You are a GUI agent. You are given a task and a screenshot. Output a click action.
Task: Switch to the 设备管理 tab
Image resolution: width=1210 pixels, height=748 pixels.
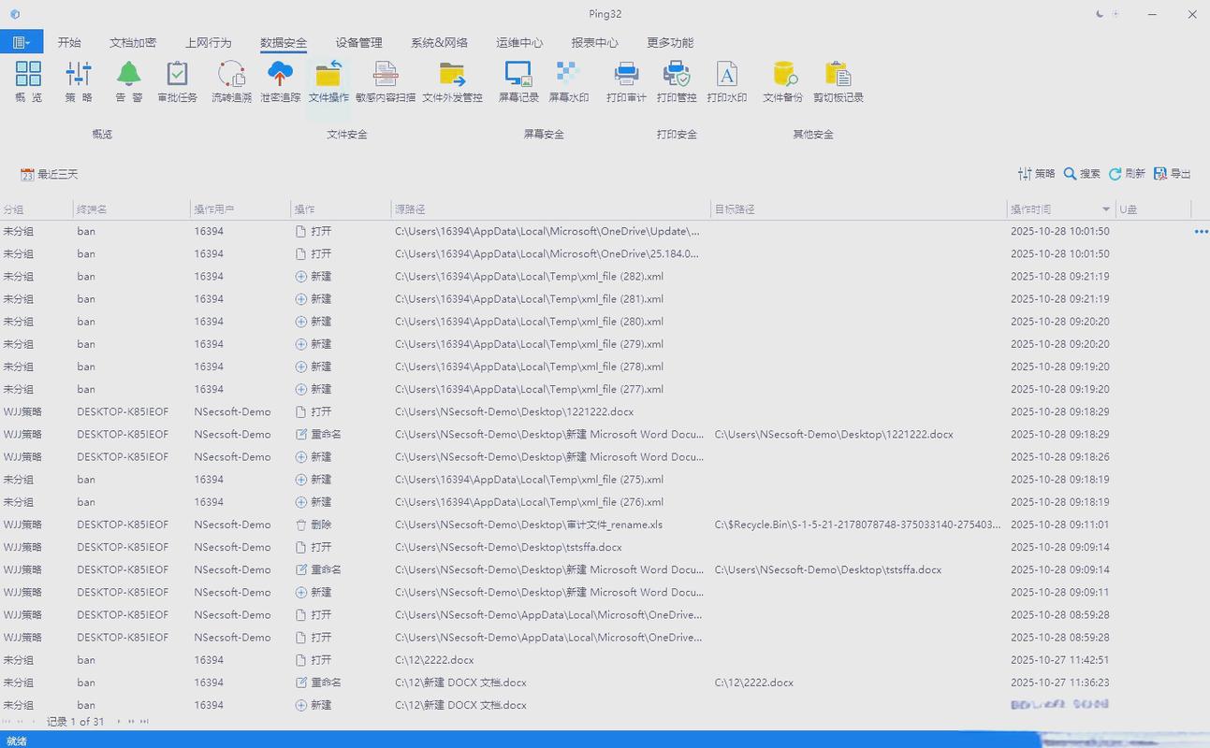click(x=358, y=42)
